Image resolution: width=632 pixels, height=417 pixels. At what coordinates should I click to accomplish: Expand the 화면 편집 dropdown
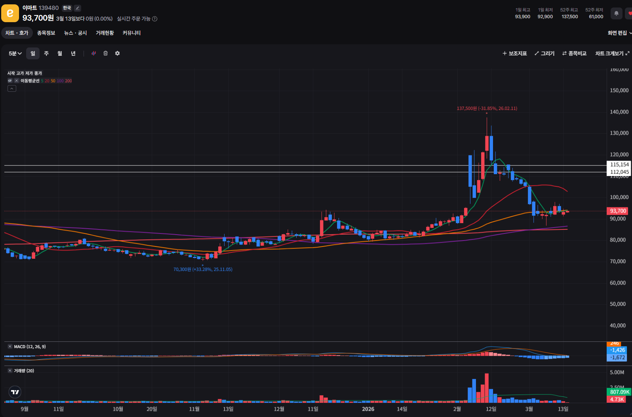click(620, 33)
